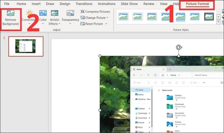The width and height of the screenshot is (224, 133).
Task: Open Artistic Effects gallery
Action: 55,15
